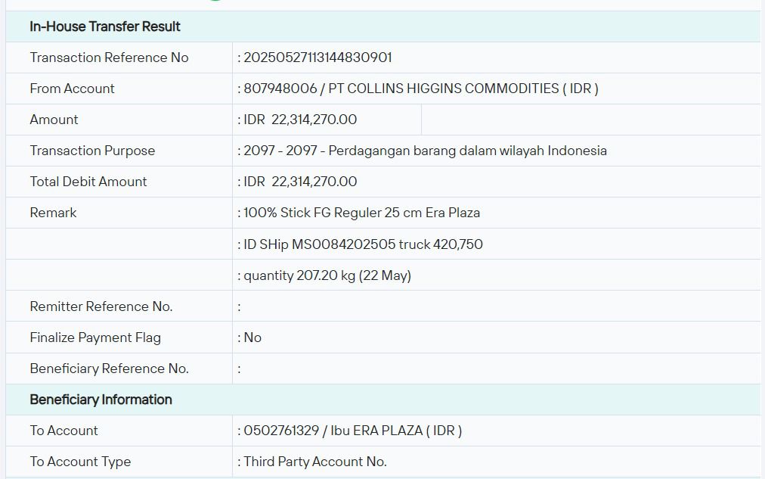Image resolution: width=765 pixels, height=479 pixels.
Task: Click the Total Debit Amount label
Action: [88, 182]
